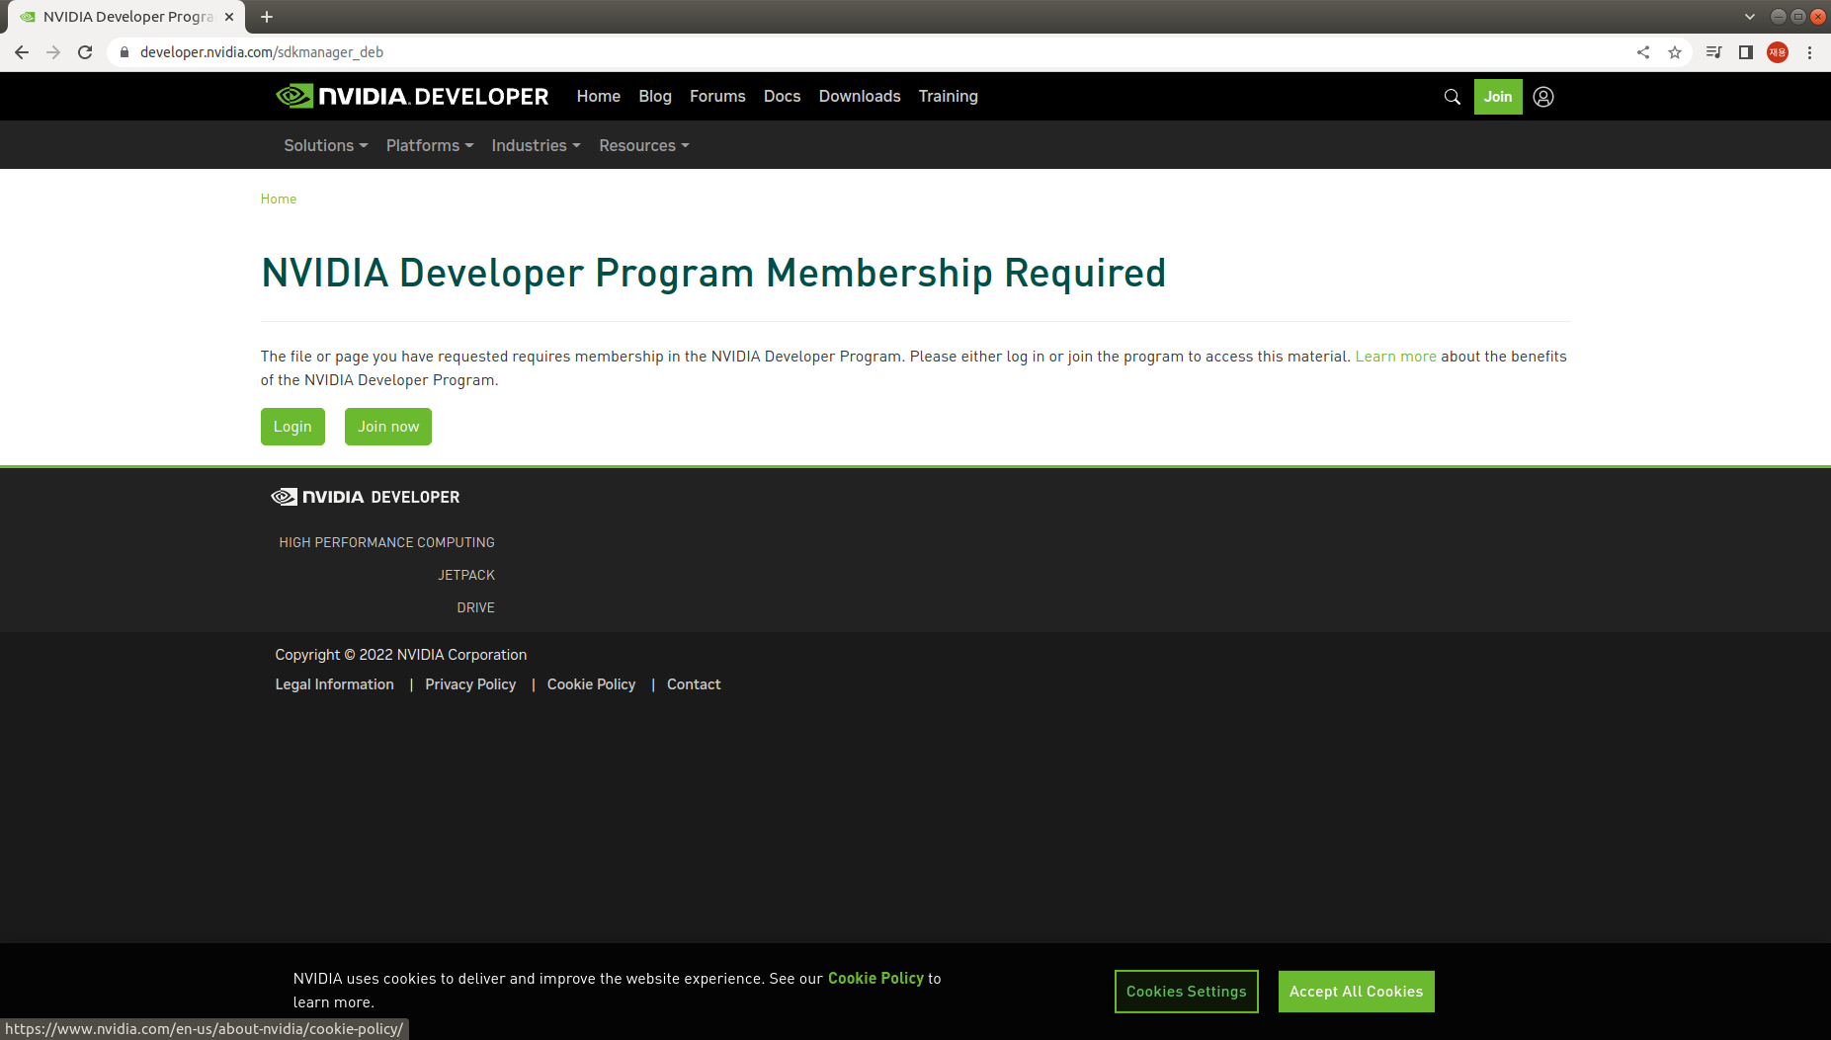Bookmark this page with star icon
1831x1040 pixels.
tap(1675, 52)
